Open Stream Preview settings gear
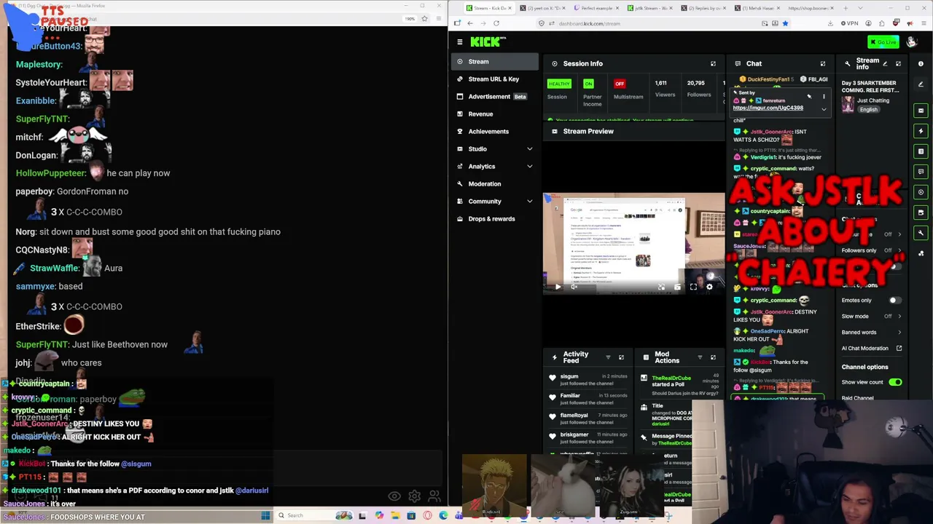 point(709,287)
